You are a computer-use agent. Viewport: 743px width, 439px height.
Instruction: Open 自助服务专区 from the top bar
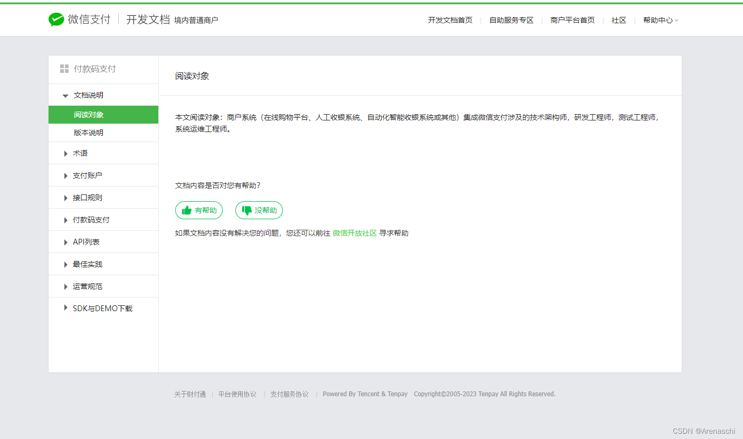(511, 20)
